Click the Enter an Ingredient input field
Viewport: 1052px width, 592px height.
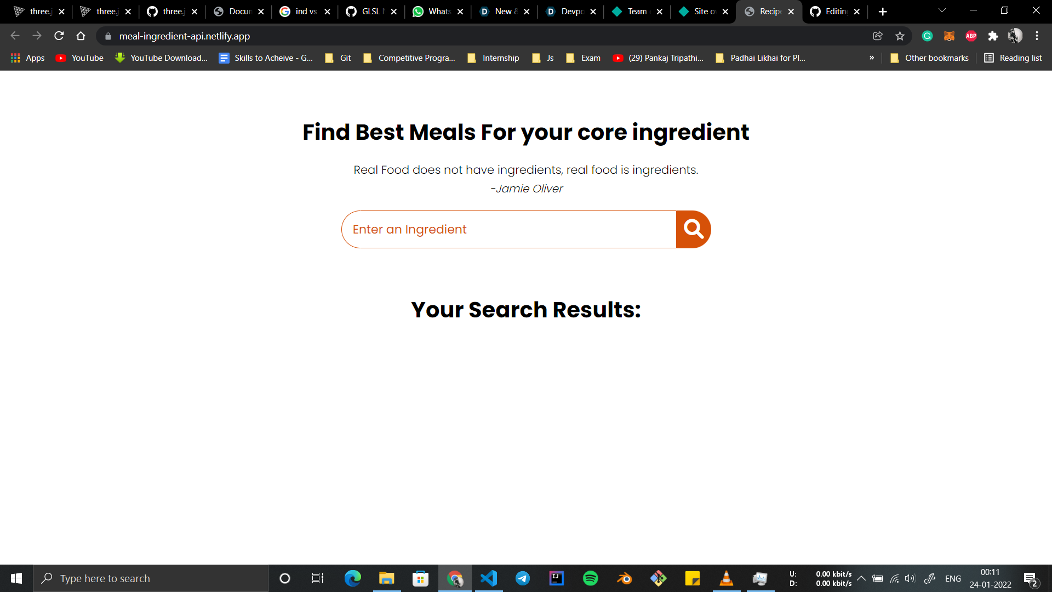(508, 229)
